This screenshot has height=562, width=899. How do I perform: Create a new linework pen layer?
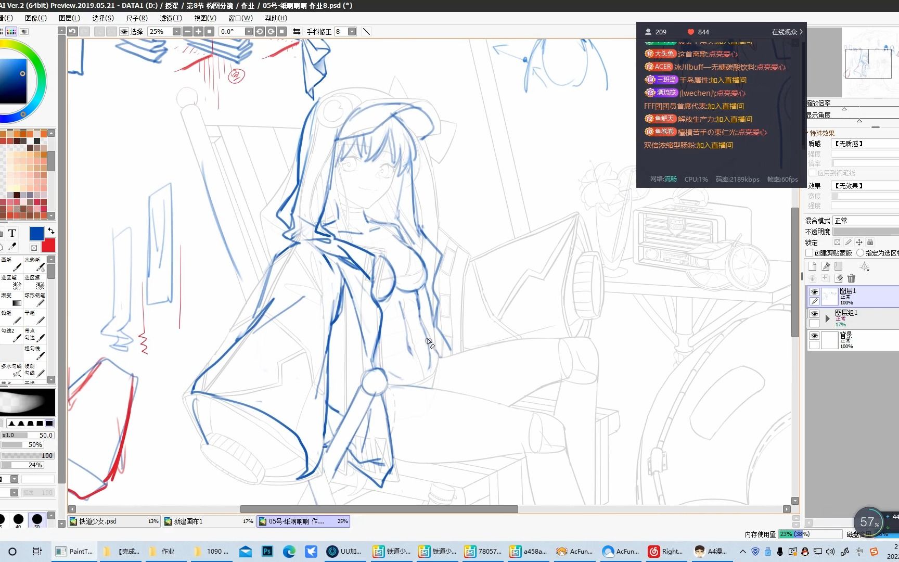(x=826, y=266)
